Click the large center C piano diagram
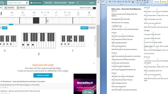This screenshot has height=94, width=168. [39, 40]
